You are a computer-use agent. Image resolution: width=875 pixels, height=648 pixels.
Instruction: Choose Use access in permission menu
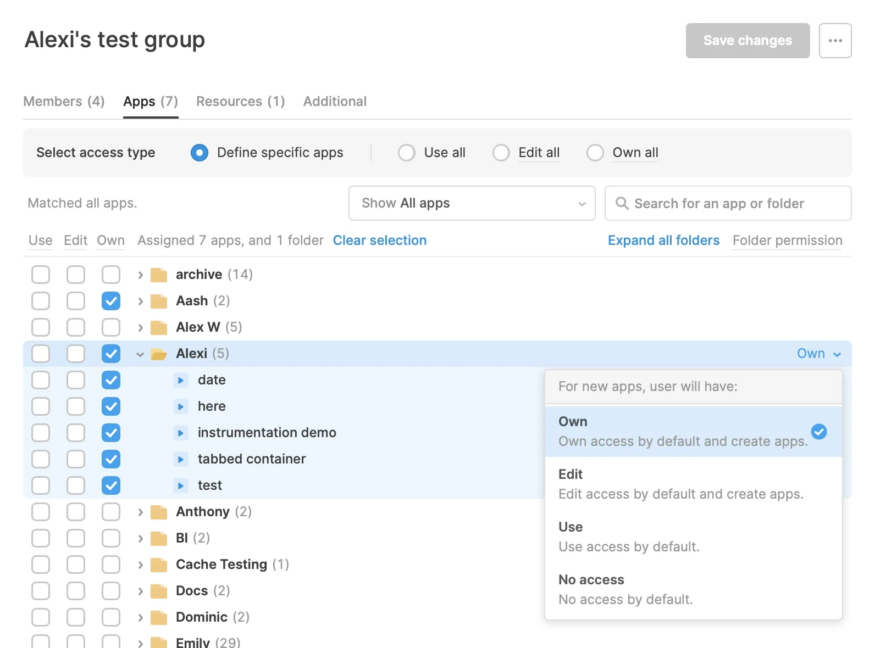click(694, 537)
